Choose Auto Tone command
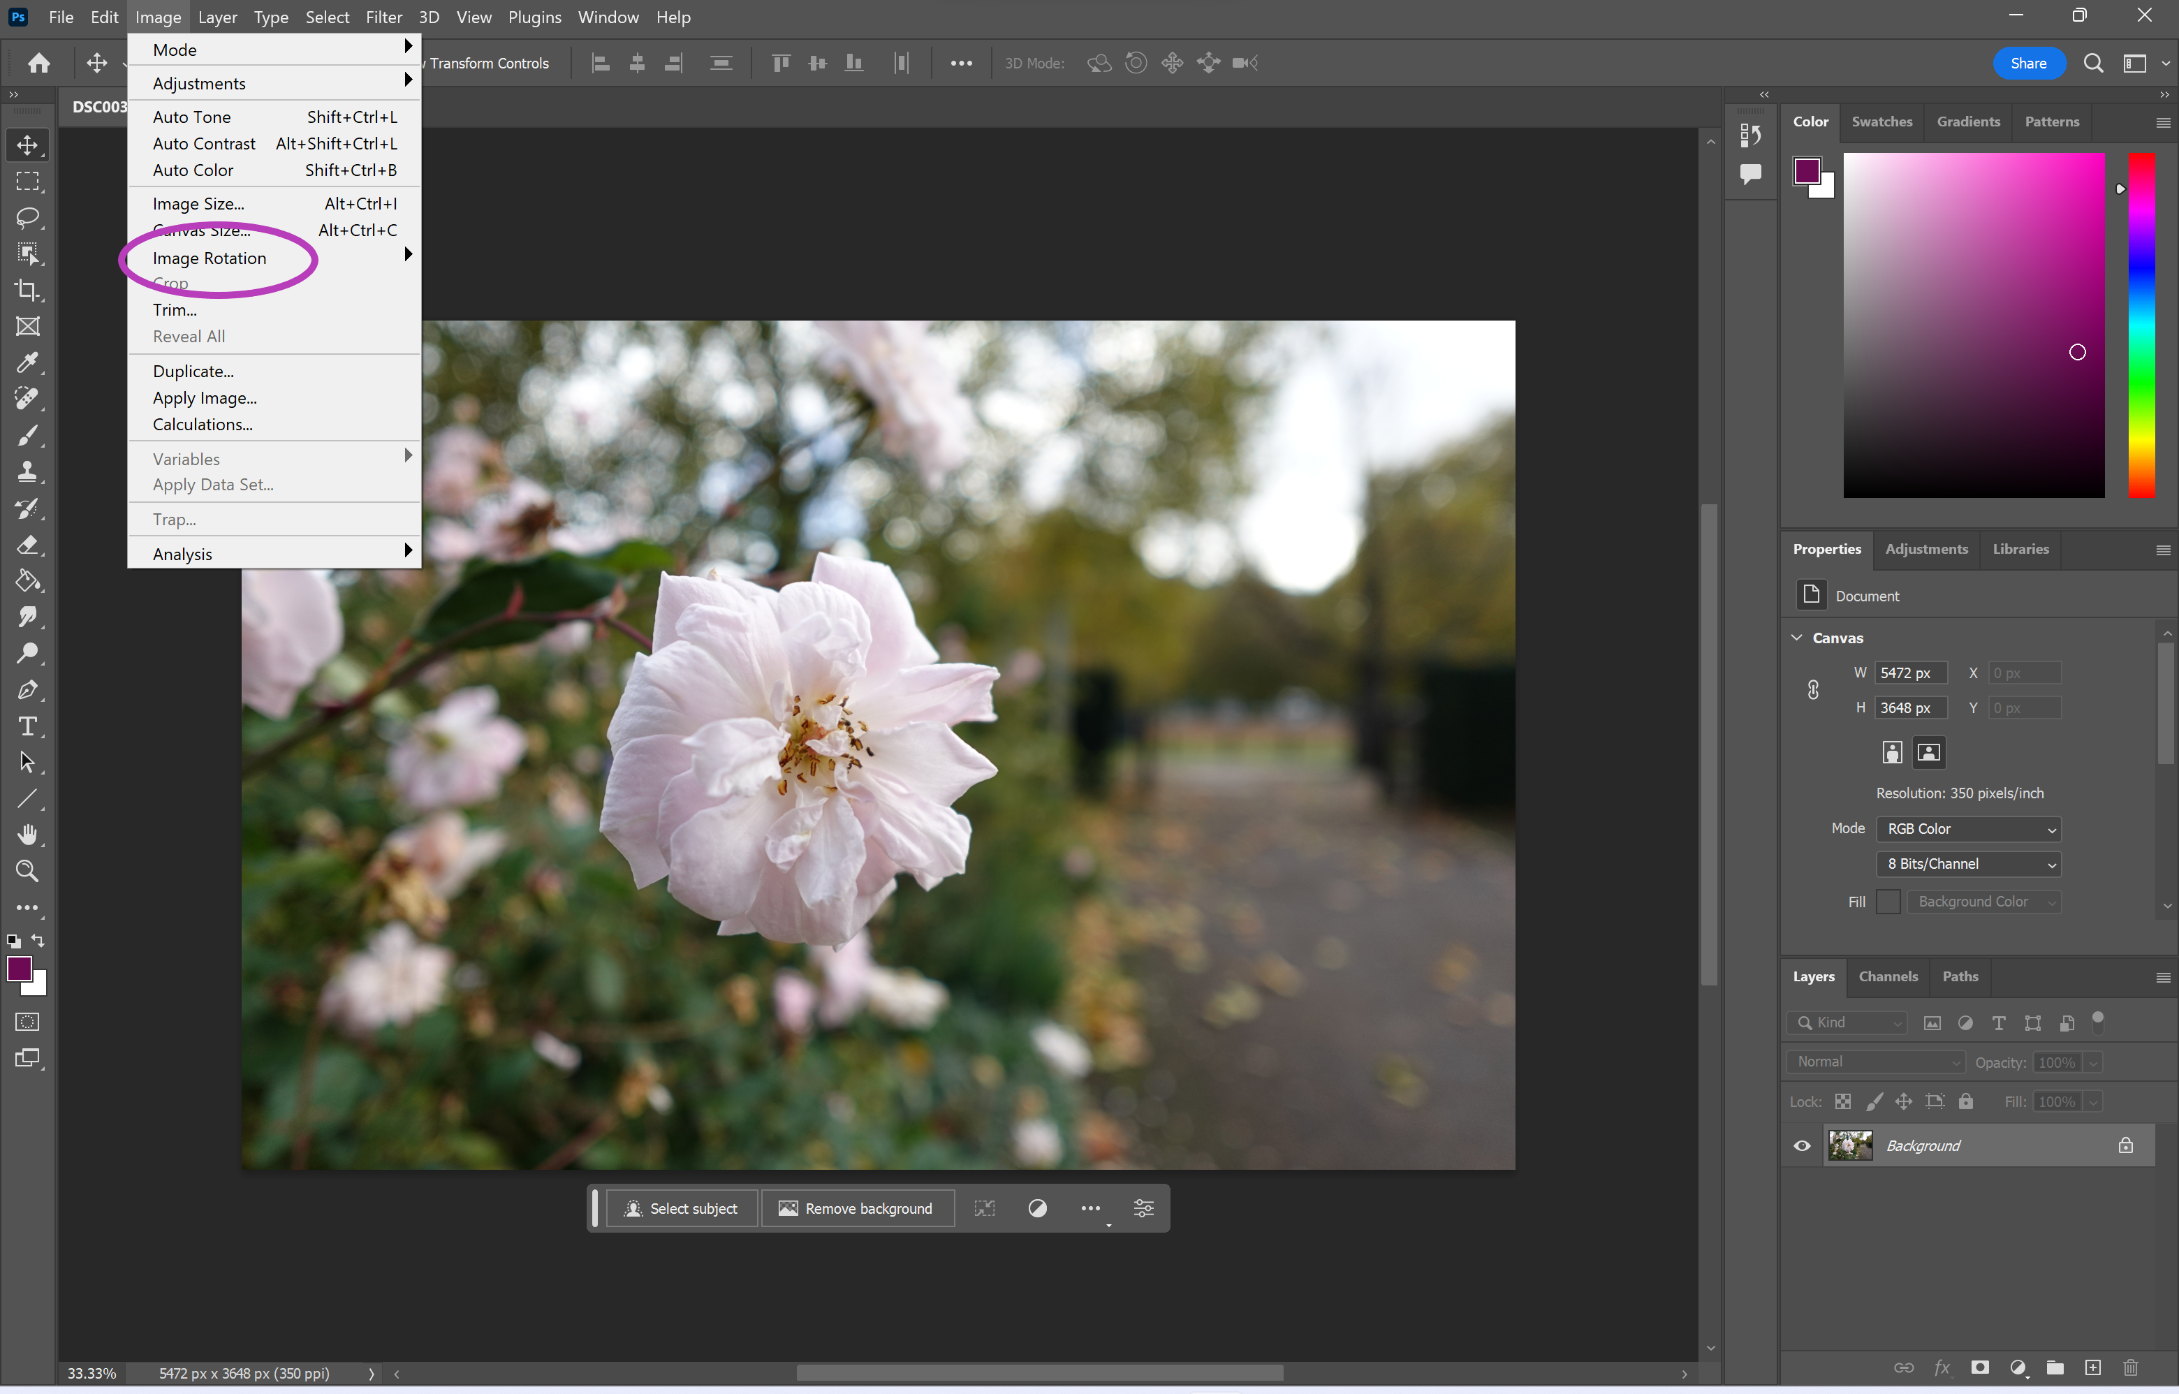2179x1394 pixels. [x=274, y=117]
